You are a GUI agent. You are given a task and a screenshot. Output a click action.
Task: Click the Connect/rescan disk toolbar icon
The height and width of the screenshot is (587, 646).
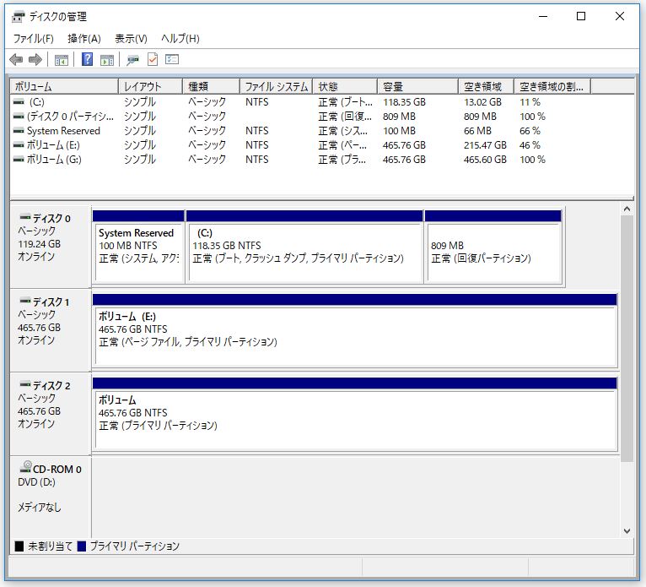132,60
